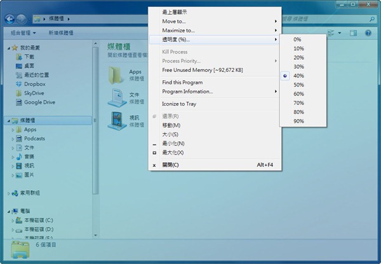The image size is (381, 264).
Task: Click the 電腦 computer icon in the tree
Action: (x=15, y=211)
